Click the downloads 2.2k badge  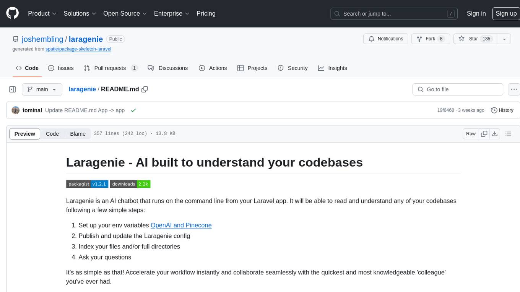point(130,184)
